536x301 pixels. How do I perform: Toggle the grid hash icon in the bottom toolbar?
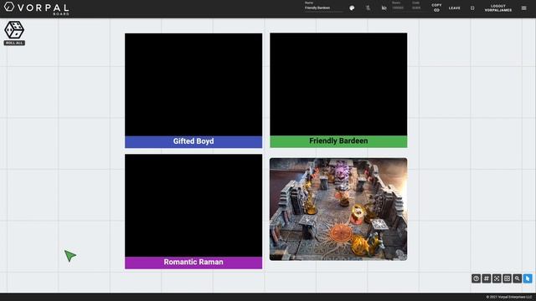coord(486,278)
